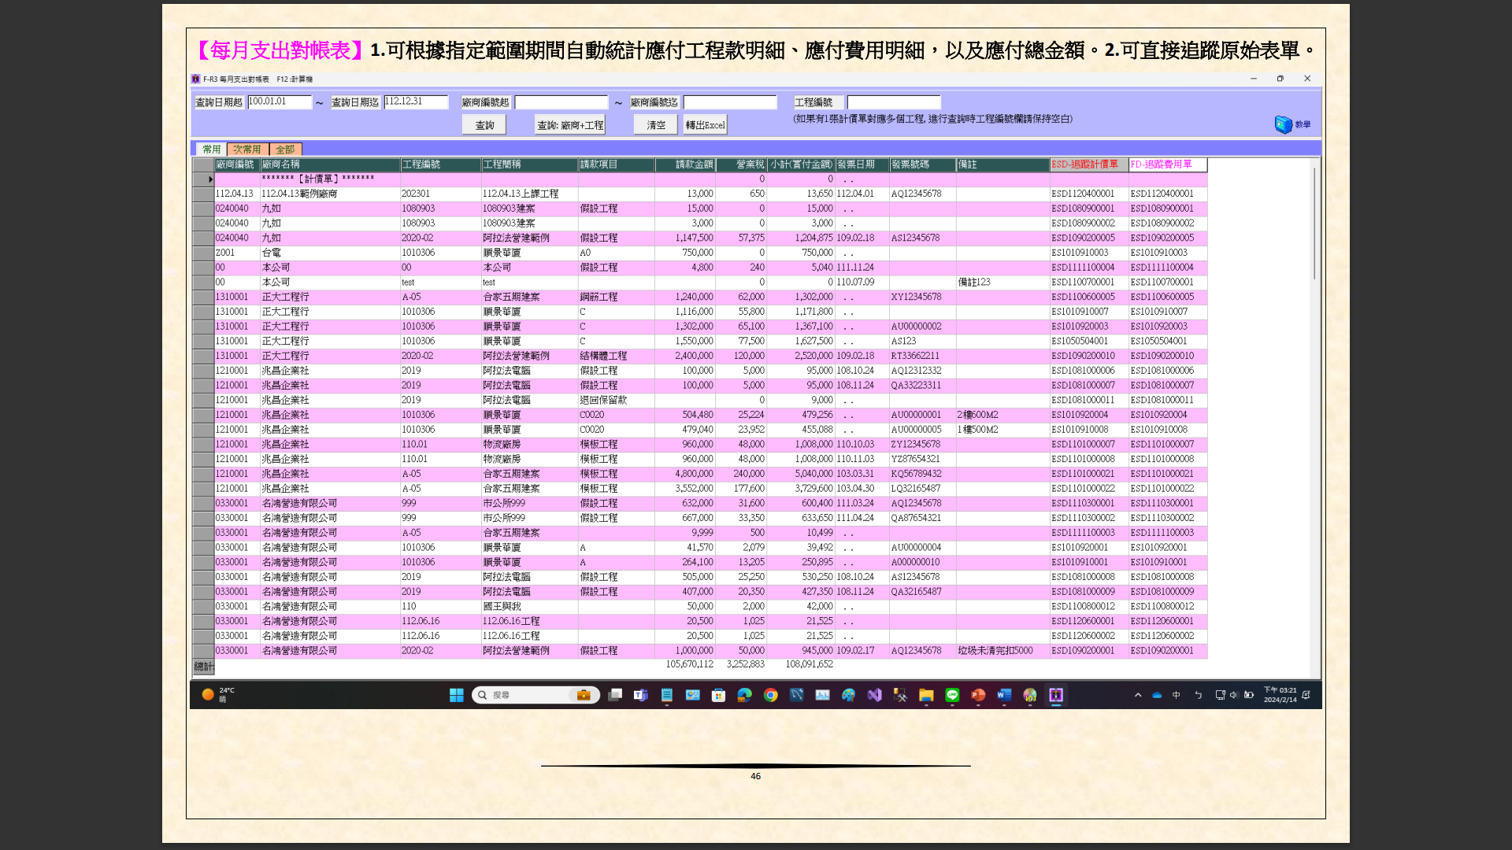Open Task View on the taskbar
This screenshot has width=1512, height=850.
615,695
